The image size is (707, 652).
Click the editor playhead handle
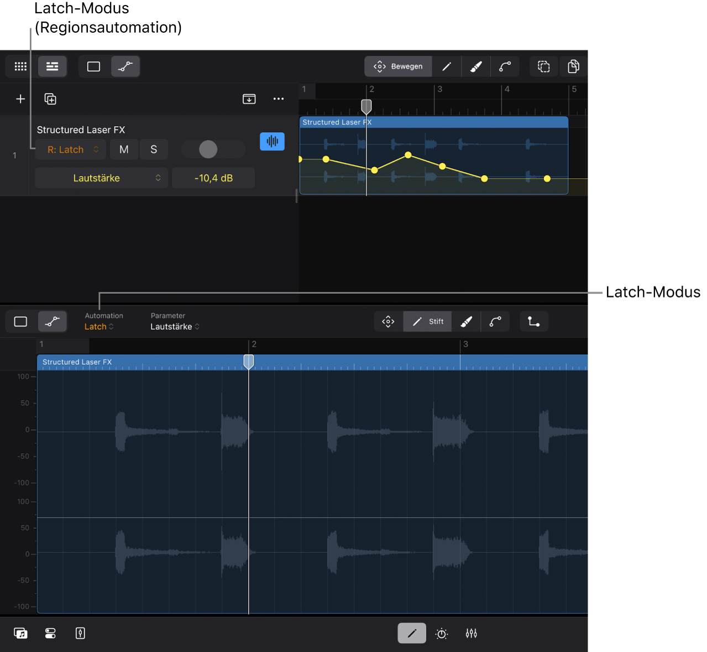pyautogui.click(x=249, y=362)
